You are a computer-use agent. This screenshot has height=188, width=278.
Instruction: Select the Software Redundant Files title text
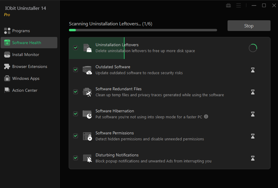coord(119,89)
